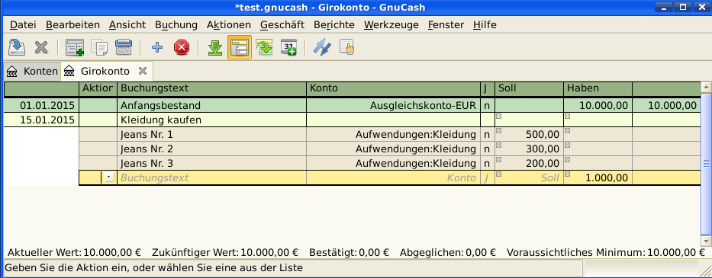
Task: Click the scrollbar down arrow of the register
Action: point(706,241)
